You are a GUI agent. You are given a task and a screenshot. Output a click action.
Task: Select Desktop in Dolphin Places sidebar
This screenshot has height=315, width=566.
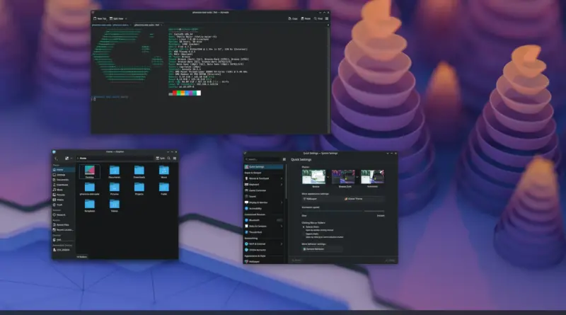click(63, 175)
